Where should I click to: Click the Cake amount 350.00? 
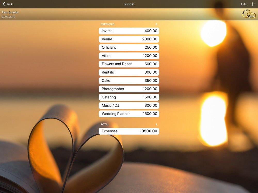coord(151,81)
